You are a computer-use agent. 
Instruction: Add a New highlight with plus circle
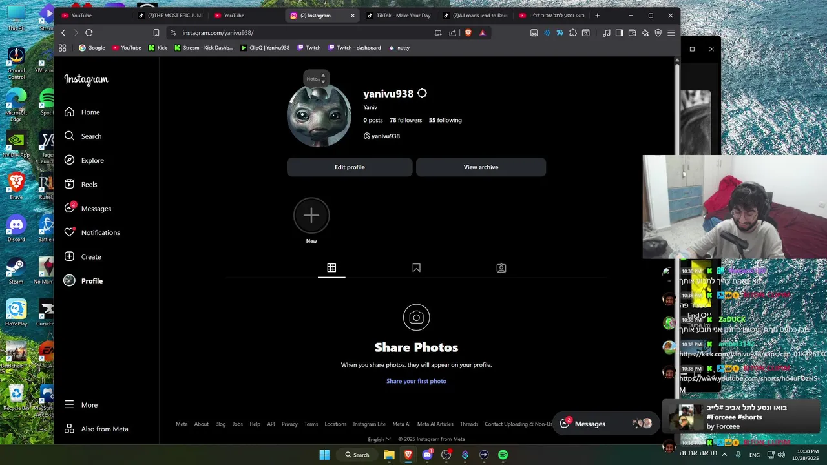[x=311, y=216]
